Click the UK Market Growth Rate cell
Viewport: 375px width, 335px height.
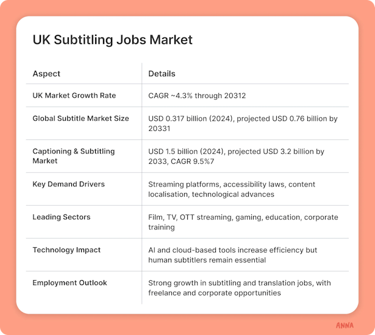click(74, 96)
